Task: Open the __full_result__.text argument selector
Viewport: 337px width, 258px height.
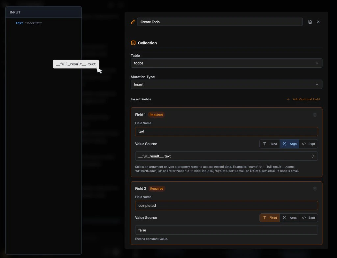Action: [226, 156]
